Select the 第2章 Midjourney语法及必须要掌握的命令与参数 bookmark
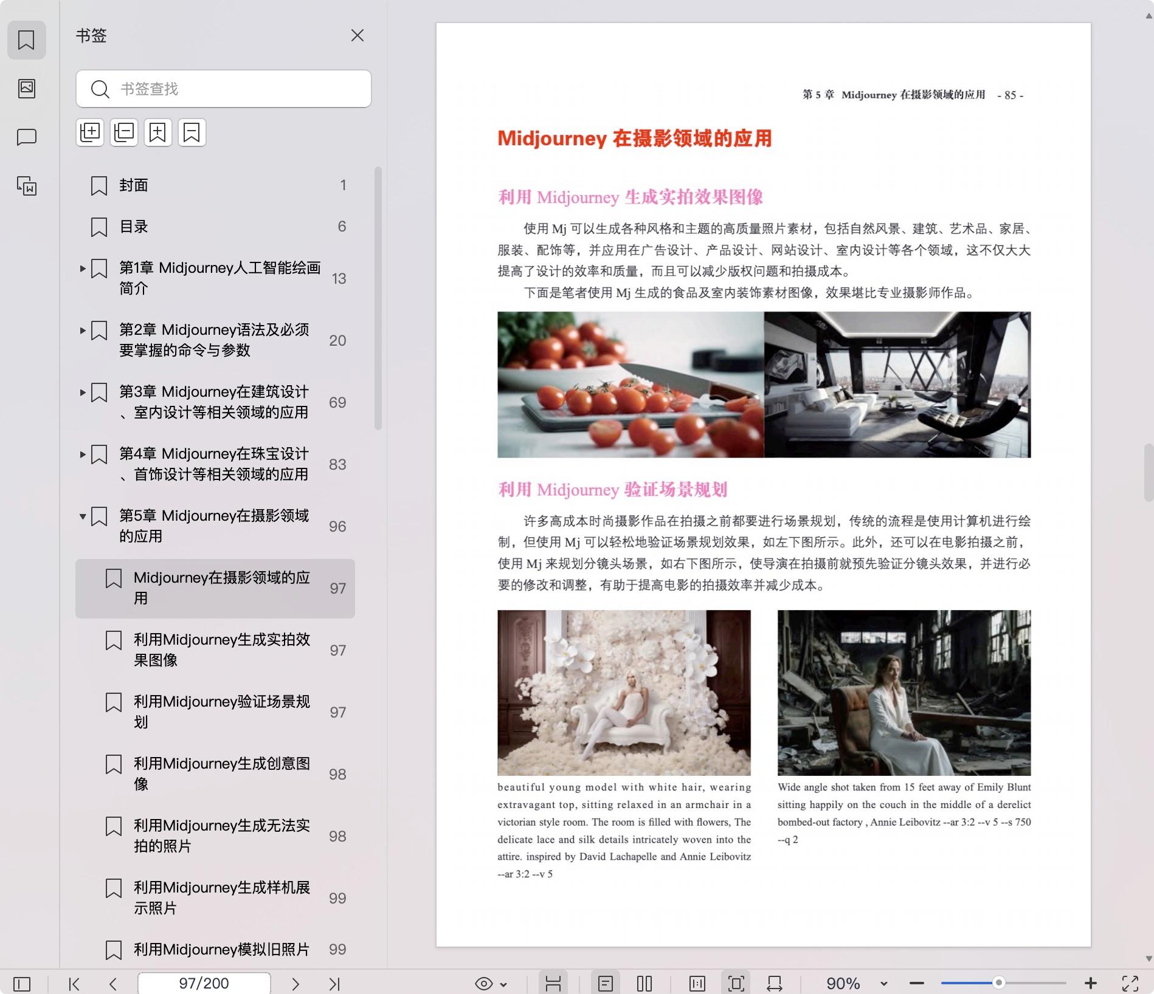 click(214, 340)
